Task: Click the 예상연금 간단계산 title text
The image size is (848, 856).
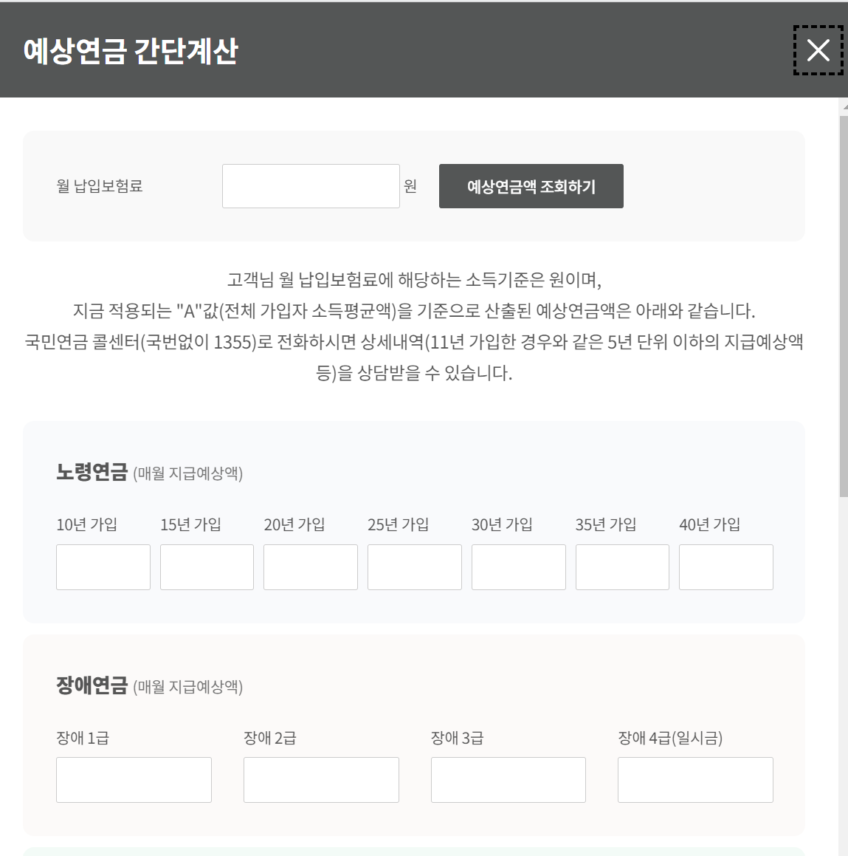Action: click(131, 51)
